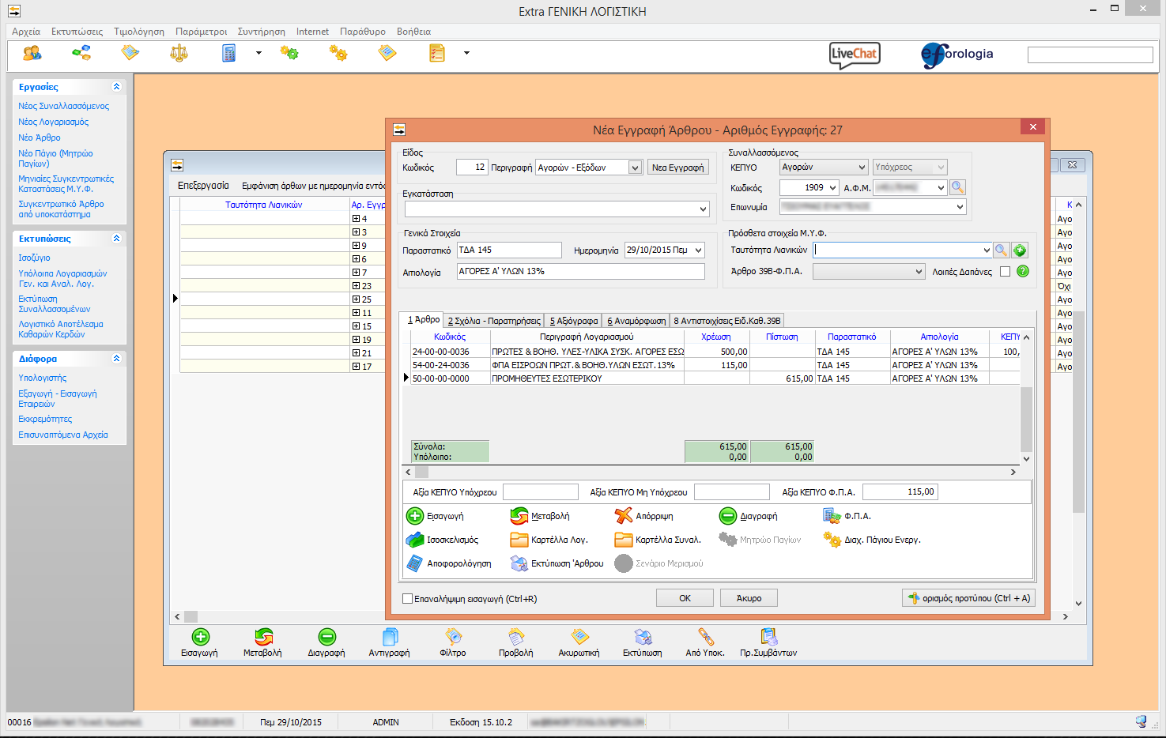Click the green Εισαγωγή icon in the dialog
Viewport: 1166px width, 738px height.
tap(415, 516)
